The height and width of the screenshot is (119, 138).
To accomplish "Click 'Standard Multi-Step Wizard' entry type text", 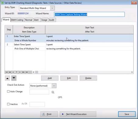I will (33, 8).
